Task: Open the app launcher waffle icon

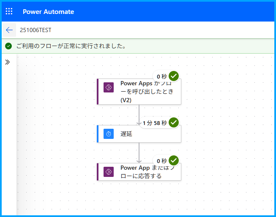Action: click(x=9, y=11)
